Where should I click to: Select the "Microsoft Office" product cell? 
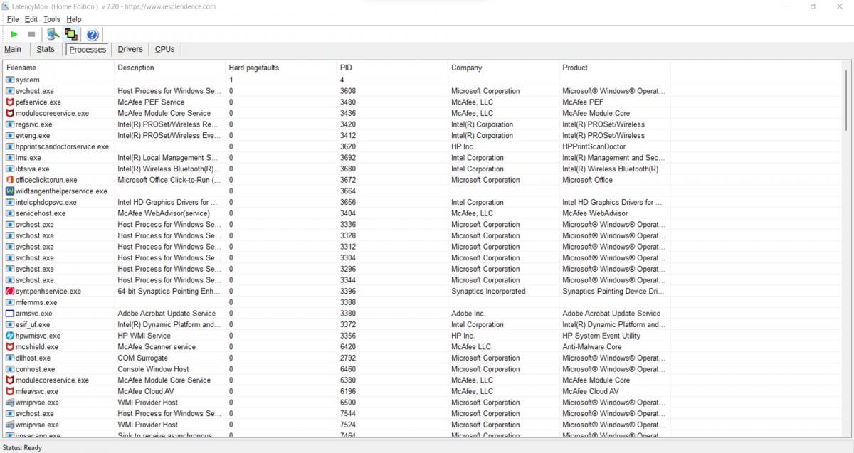click(588, 180)
